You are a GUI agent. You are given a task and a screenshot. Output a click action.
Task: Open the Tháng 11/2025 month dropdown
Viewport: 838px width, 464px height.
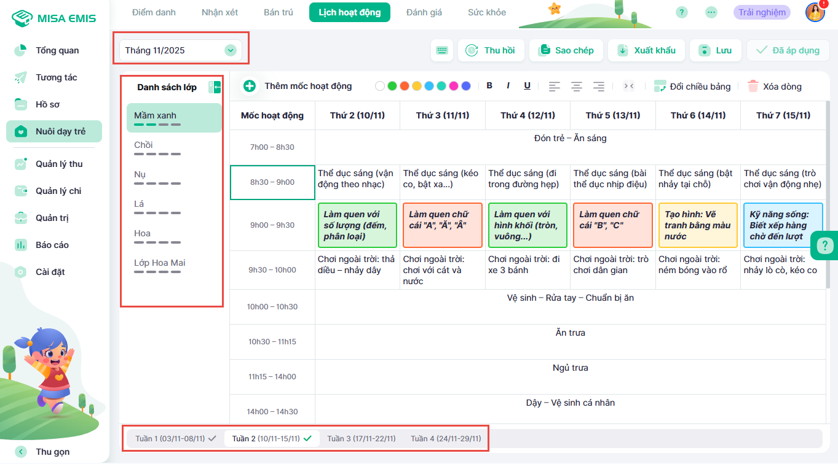(x=180, y=50)
